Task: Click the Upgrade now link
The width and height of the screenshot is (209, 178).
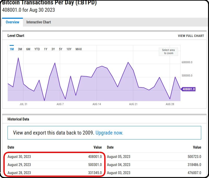Action: [x=109, y=133]
